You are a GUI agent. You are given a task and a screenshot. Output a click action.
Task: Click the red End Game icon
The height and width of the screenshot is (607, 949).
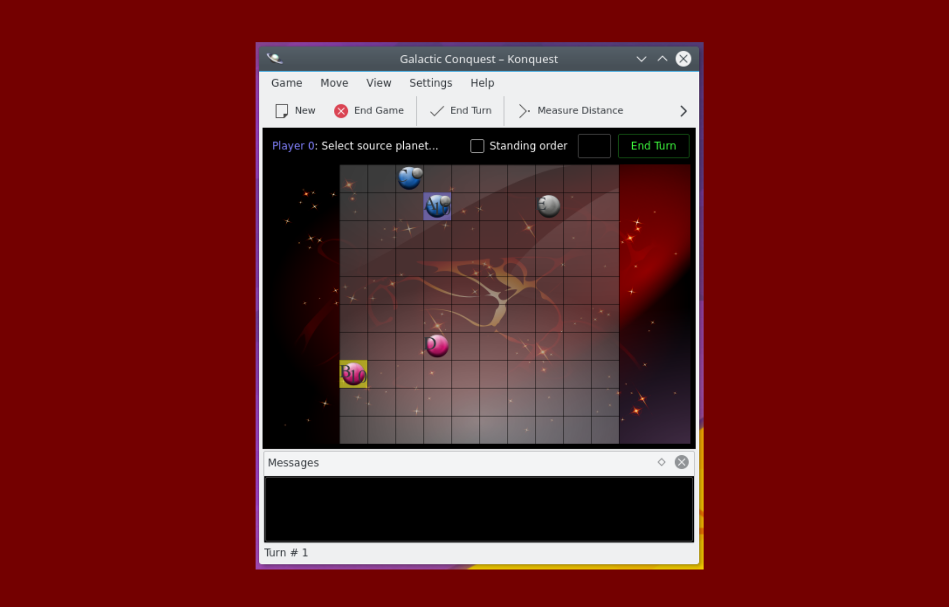pos(341,111)
